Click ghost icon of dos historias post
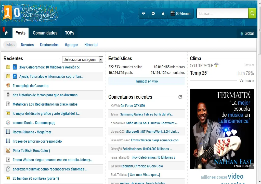Image resolution: width=261 pixels, height=184 pixels. pos(8,95)
